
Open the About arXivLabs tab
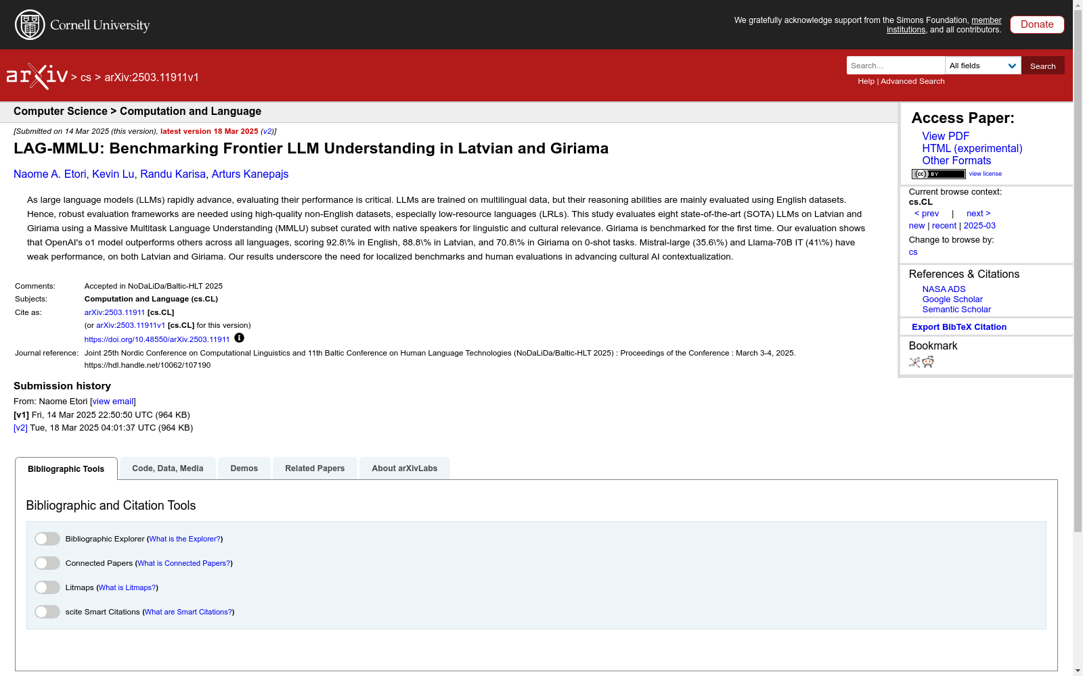[405, 468]
